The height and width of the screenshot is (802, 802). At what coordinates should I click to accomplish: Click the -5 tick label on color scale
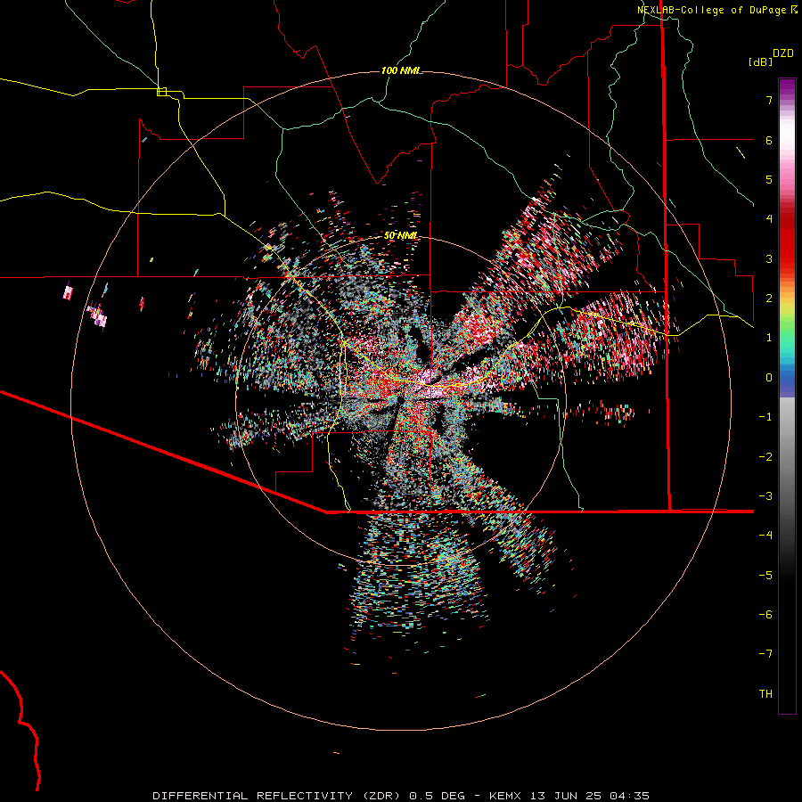click(765, 576)
